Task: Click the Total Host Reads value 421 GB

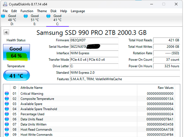Action: click(167, 40)
